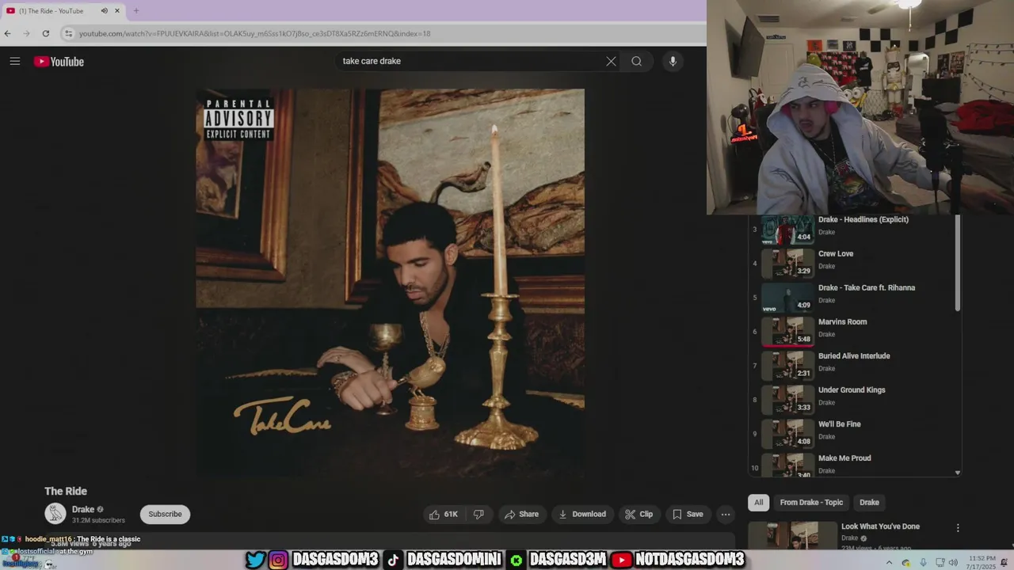Show hidden system tray icons
1014x570 pixels.
[889, 563]
